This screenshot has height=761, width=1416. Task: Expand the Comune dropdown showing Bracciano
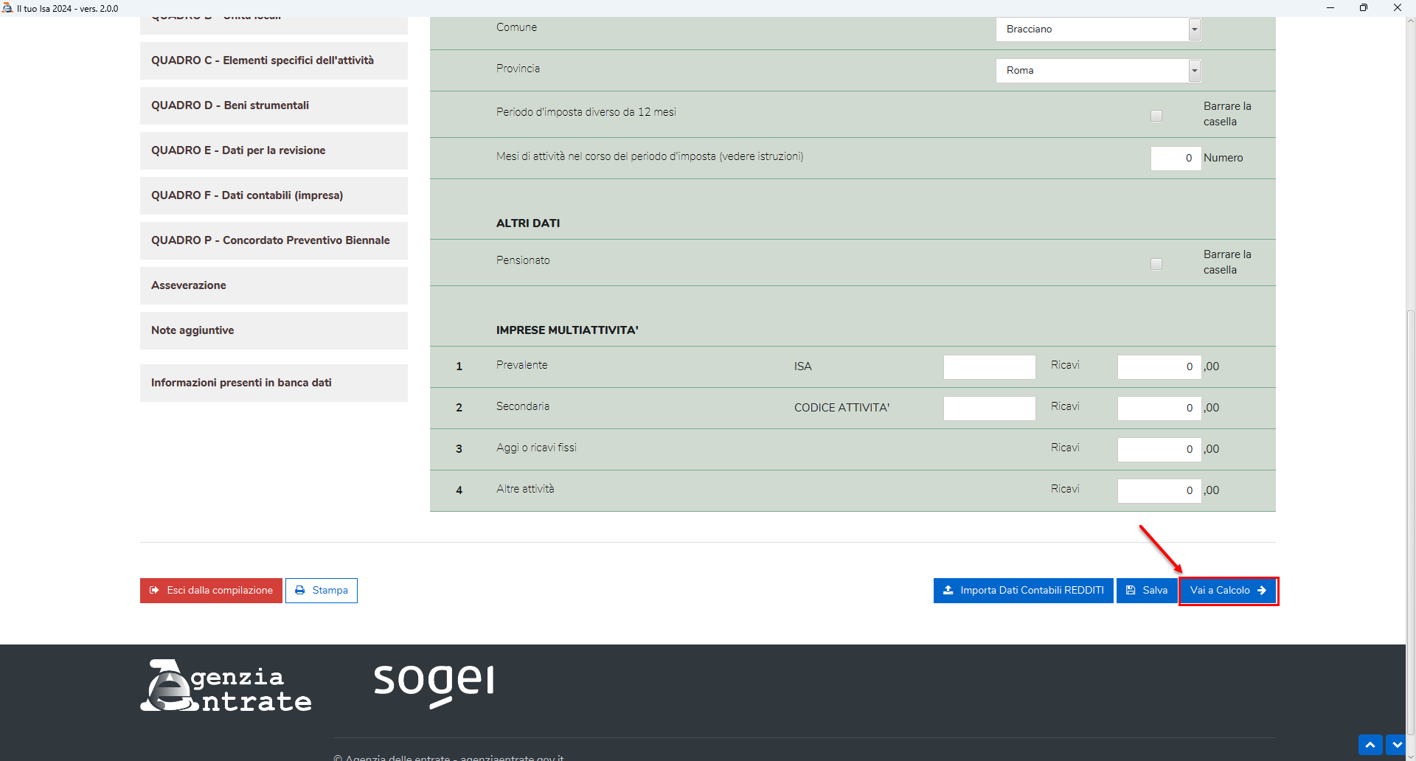(1194, 29)
